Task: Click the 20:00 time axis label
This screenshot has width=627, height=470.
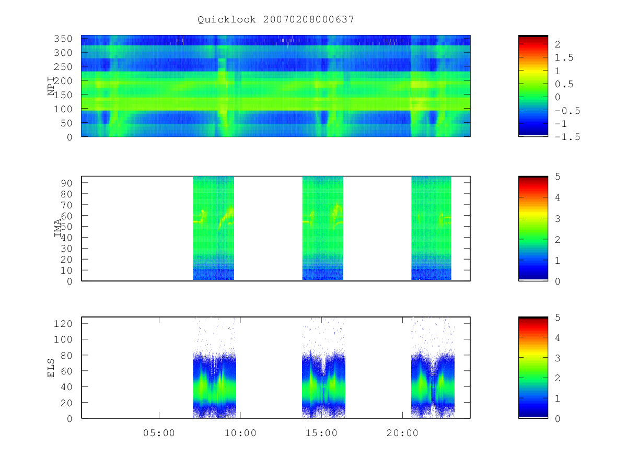Action: (402, 433)
